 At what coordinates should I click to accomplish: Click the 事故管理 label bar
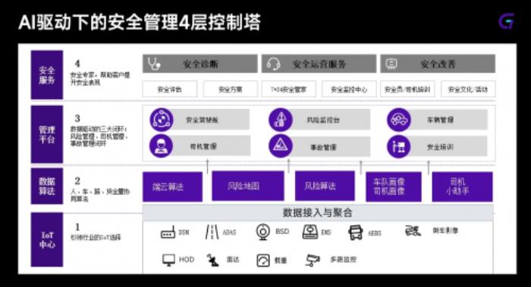coord(330,147)
